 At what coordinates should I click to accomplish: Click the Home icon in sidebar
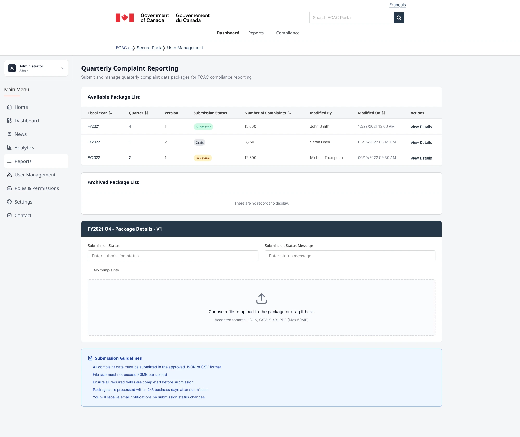pos(9,107)
